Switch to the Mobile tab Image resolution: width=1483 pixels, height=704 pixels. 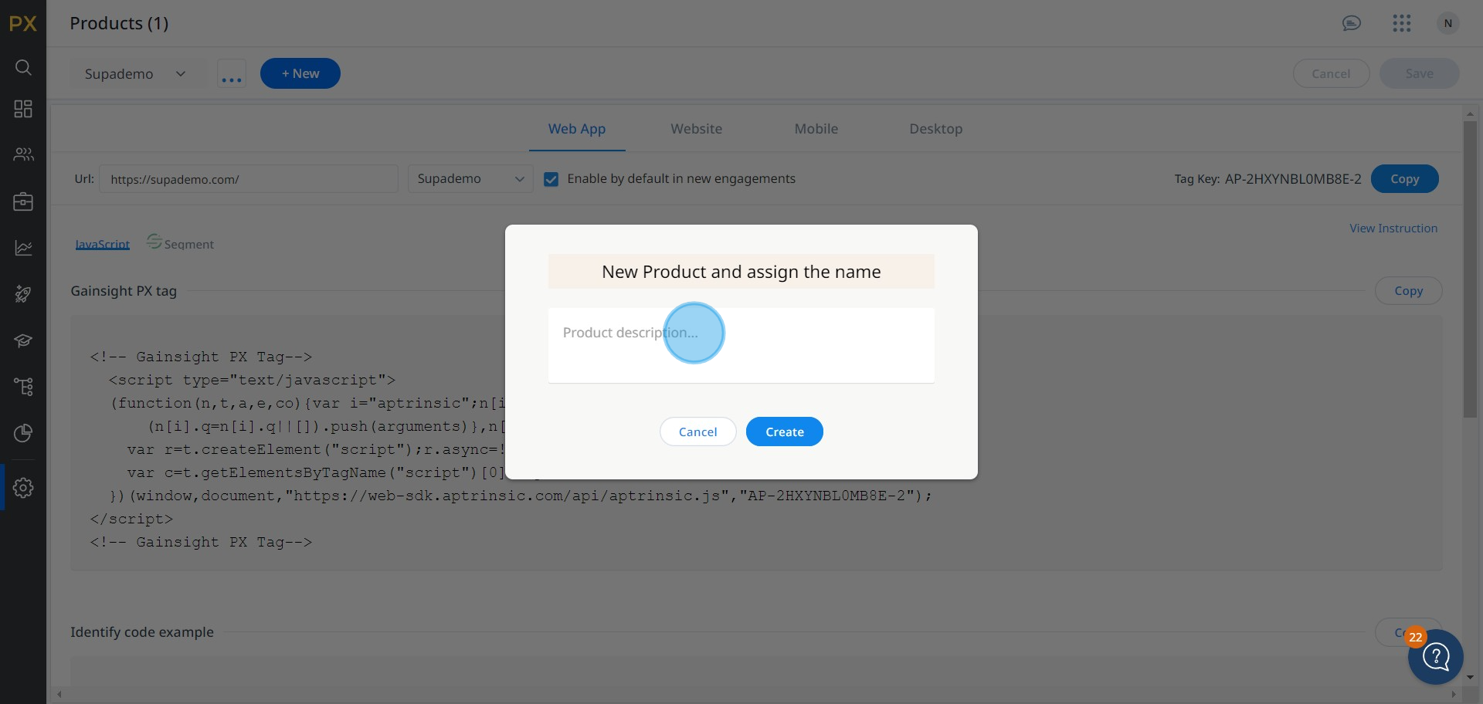pos(816,129)
